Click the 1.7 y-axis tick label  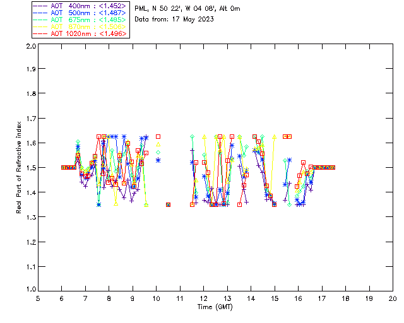click(31, 119)
